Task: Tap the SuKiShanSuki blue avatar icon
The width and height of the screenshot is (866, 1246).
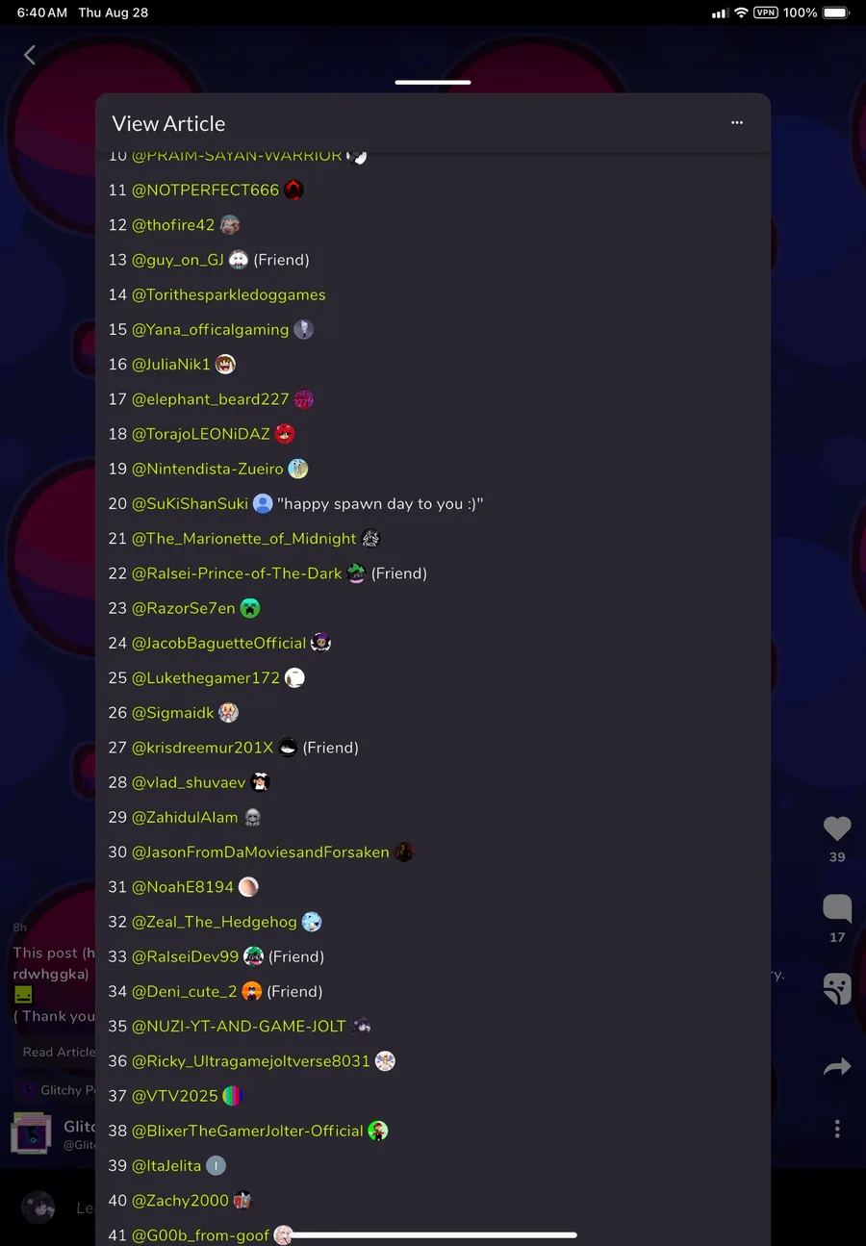Action: (263, 503)
